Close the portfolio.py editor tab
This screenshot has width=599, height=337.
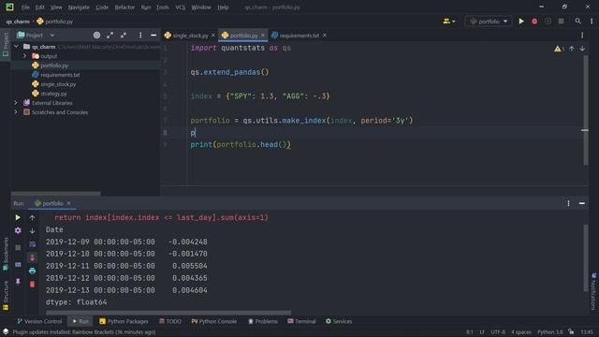pos(262,36)
